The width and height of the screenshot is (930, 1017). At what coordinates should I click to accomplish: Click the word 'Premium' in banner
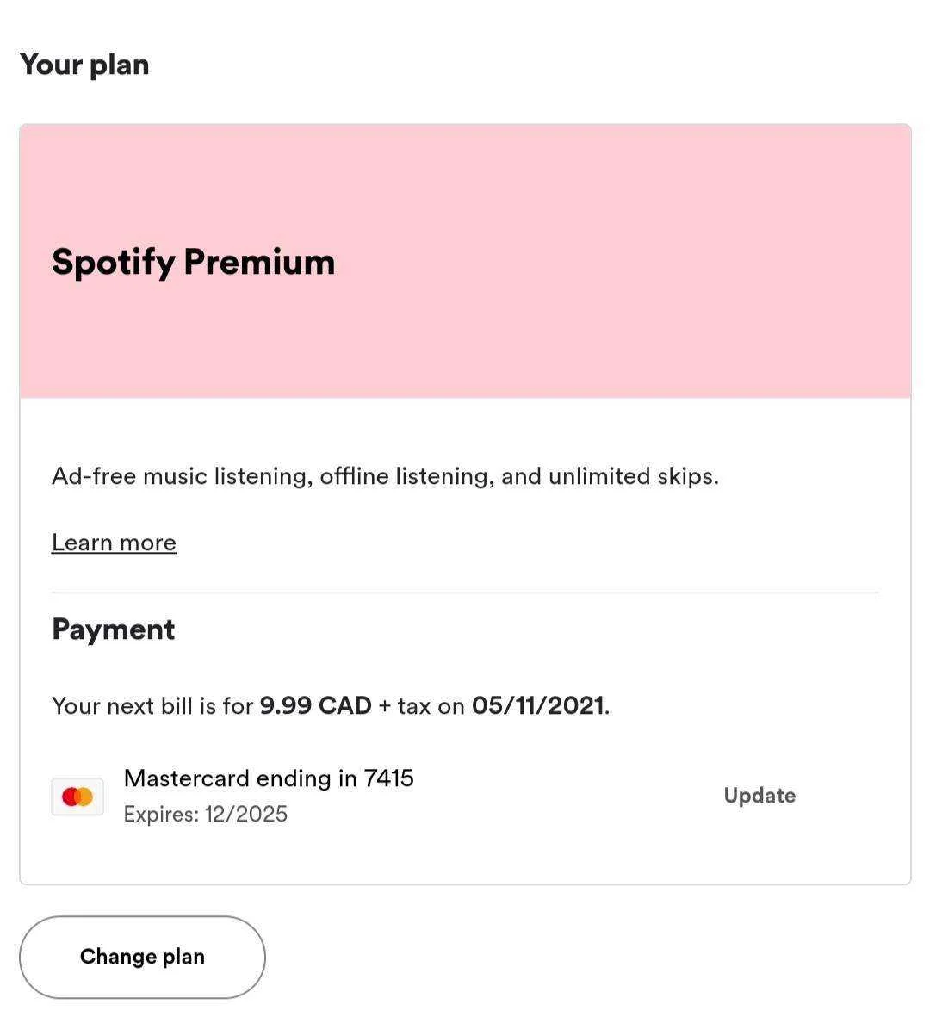pos(259,262)
